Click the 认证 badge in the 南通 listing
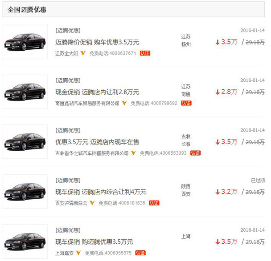 [x=186, y=103]
